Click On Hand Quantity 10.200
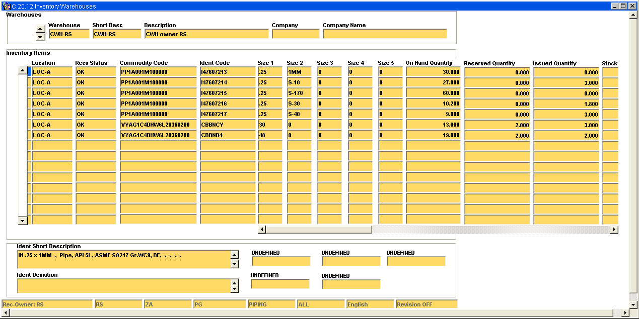This screenshot has width=639, height=319. tap(433, 103)
